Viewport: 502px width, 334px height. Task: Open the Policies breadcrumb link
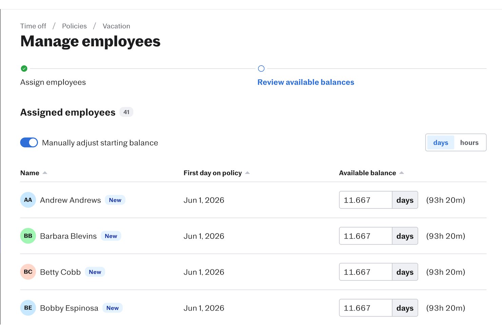click(74, 26)
